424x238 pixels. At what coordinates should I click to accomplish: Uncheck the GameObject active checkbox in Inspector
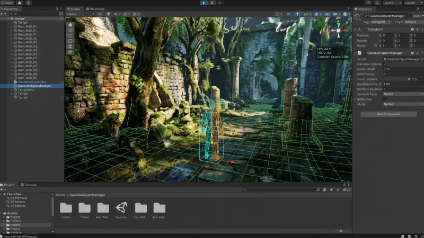click(x=366, y=16)
